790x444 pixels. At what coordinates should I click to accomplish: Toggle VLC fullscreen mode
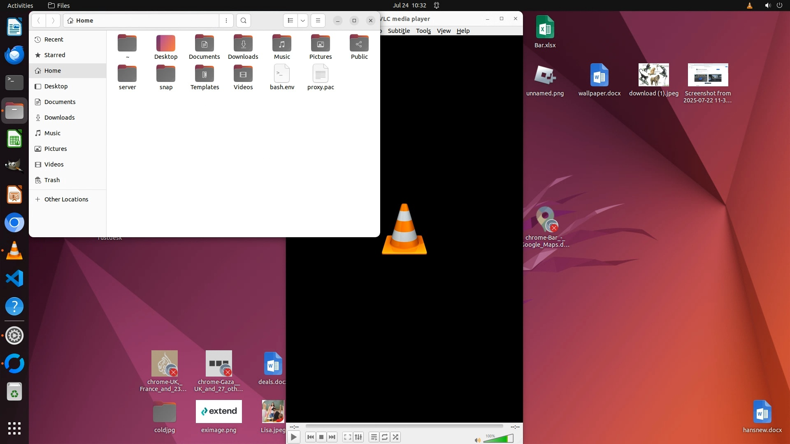[348, 437]
